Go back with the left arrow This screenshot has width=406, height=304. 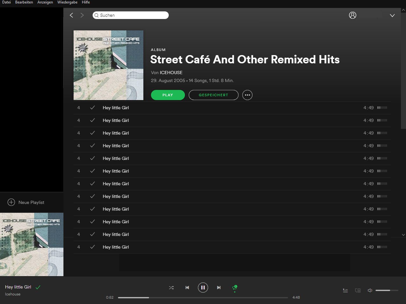(x=71, y=15)
